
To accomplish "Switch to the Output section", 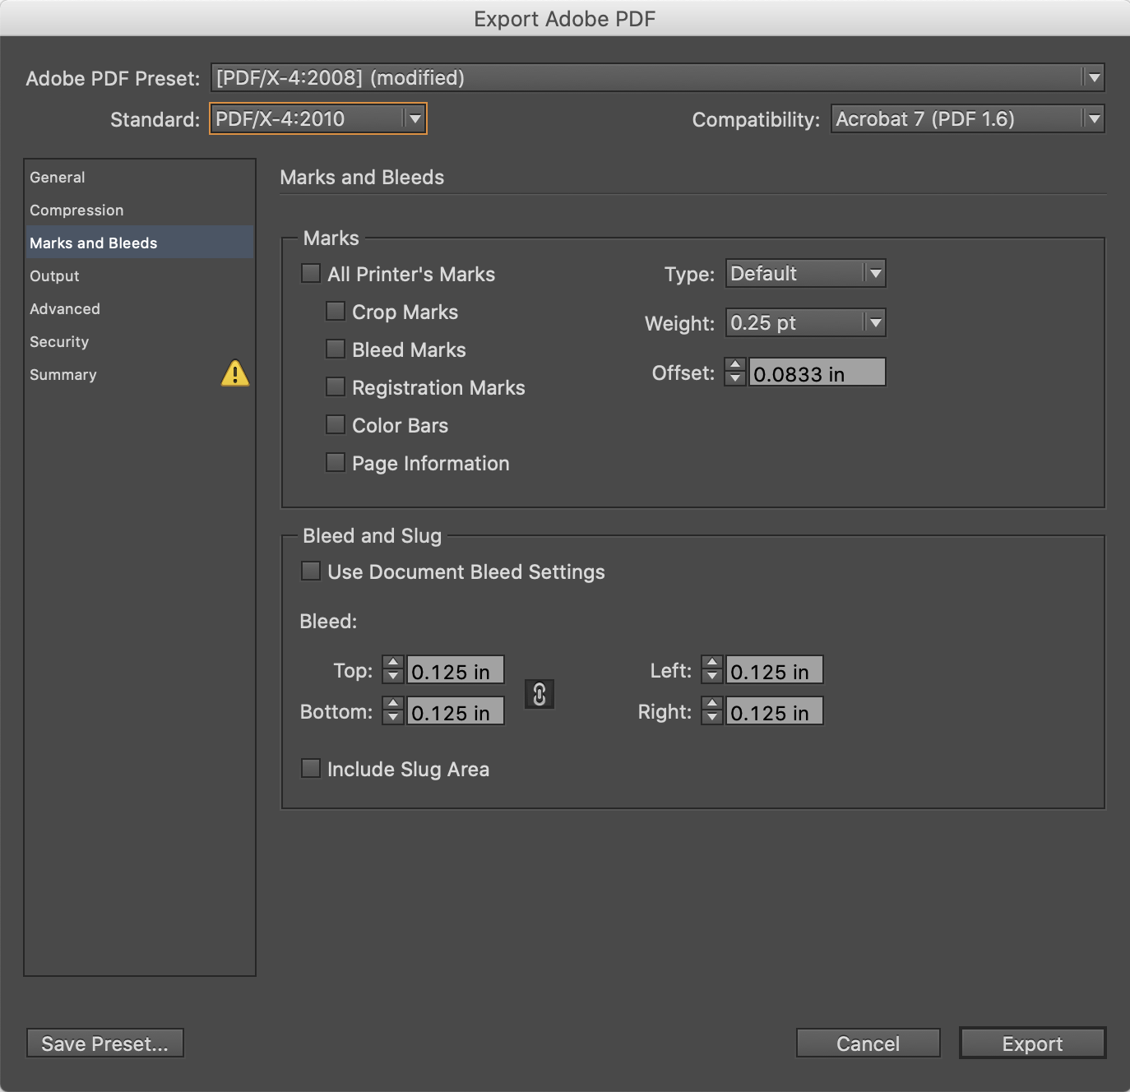I will 140,275.
